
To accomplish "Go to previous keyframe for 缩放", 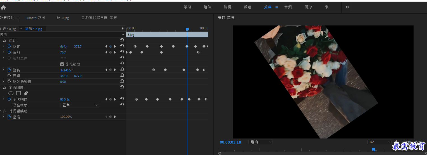I will (106, 52).
